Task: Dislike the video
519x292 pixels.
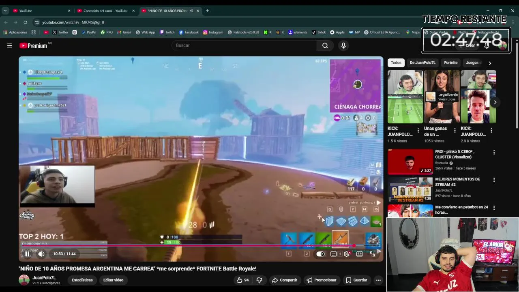Action: click(259, 280)
